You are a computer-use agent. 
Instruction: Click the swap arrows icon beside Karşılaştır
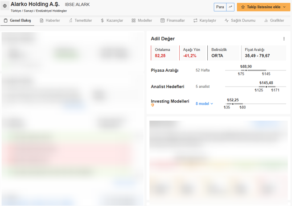195,21
